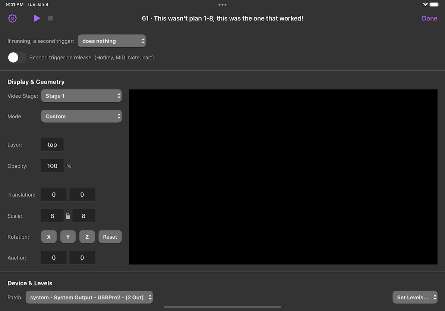
Task: Edit the Opacity percentage field
Action: point(52,166)
